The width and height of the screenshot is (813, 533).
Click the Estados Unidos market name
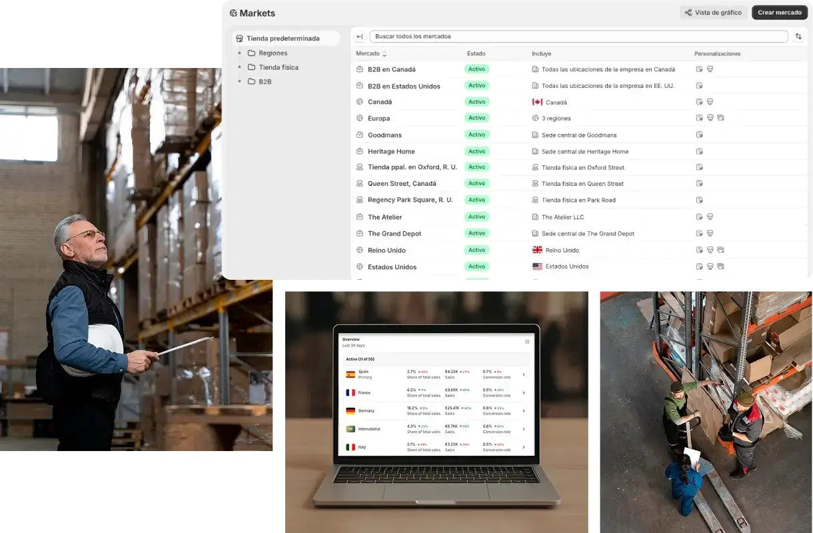[392, 267]
